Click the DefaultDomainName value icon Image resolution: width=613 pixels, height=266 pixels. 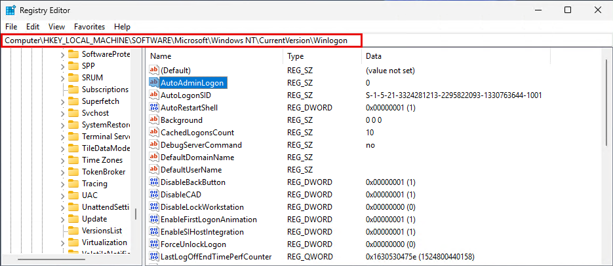pos(154,158)
